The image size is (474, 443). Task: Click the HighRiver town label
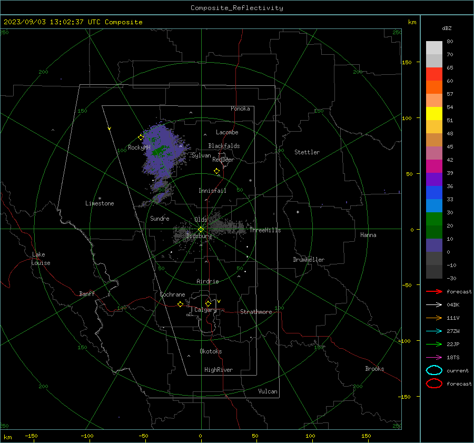click(219, 370)
